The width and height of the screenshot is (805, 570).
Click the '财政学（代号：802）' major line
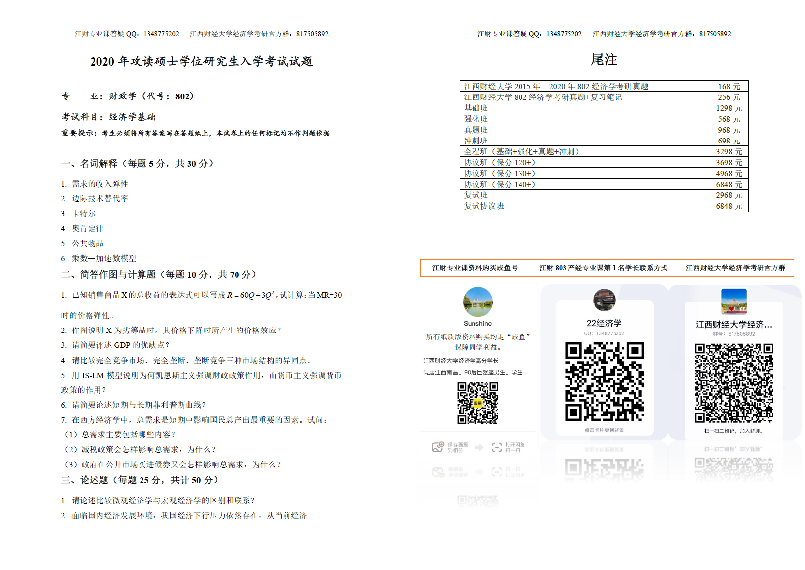point(151,96)
